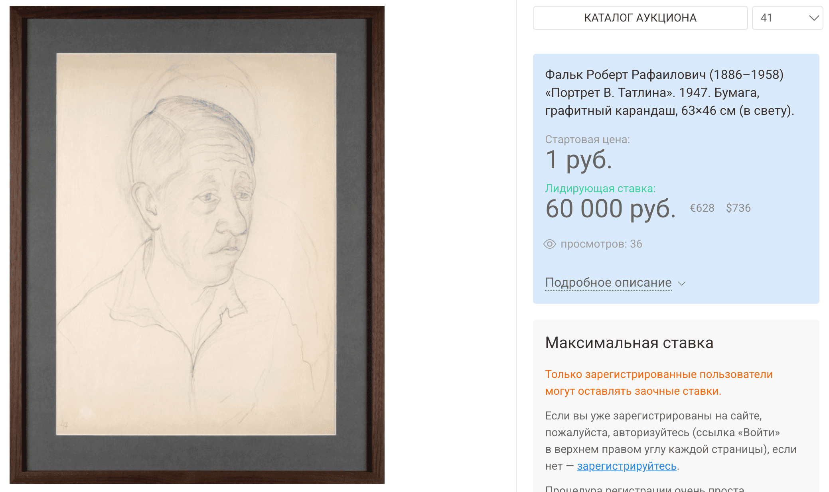Click the signature in drawing's corner
Image resolution: width=829 pixels, height=492 pixels.
point(64,425)
